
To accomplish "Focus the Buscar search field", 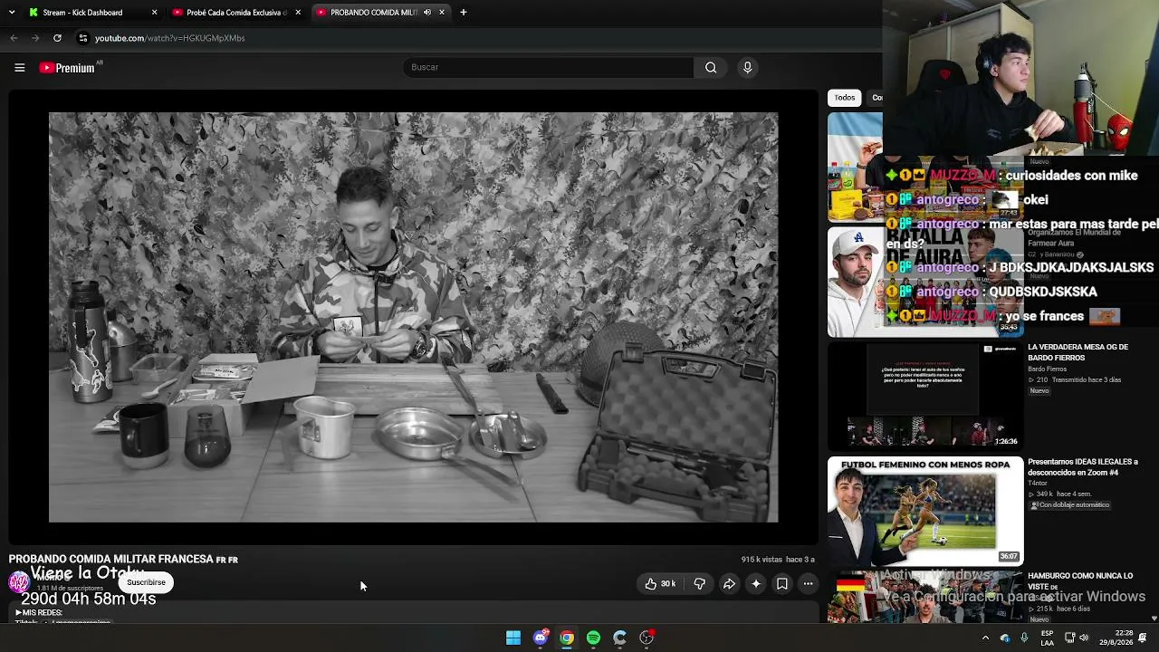I will coord(548,67).
